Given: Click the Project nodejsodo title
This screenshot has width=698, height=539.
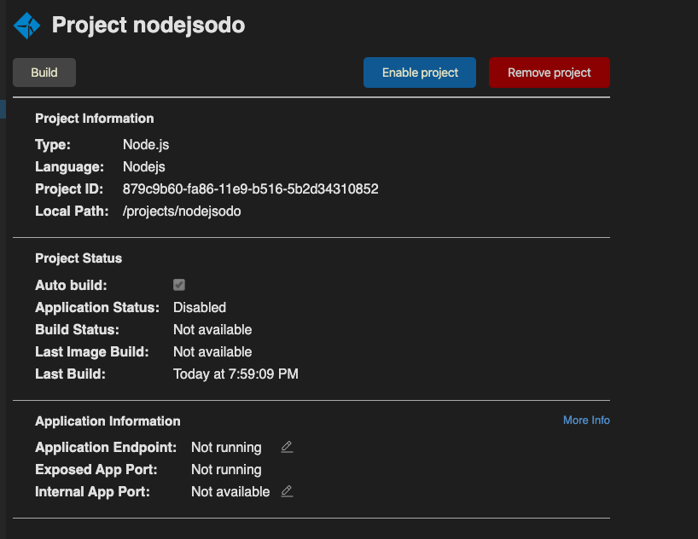Looking at the screenshot, I should [x=148, y=25].
